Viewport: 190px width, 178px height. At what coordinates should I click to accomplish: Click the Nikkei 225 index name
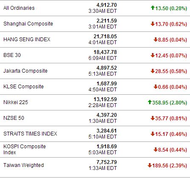click(16, 102)
